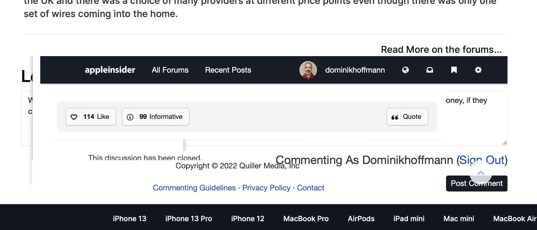The width and height of the screenshot is (537, 230).
Task: Mark post as Informative
Action: [155, 117]
